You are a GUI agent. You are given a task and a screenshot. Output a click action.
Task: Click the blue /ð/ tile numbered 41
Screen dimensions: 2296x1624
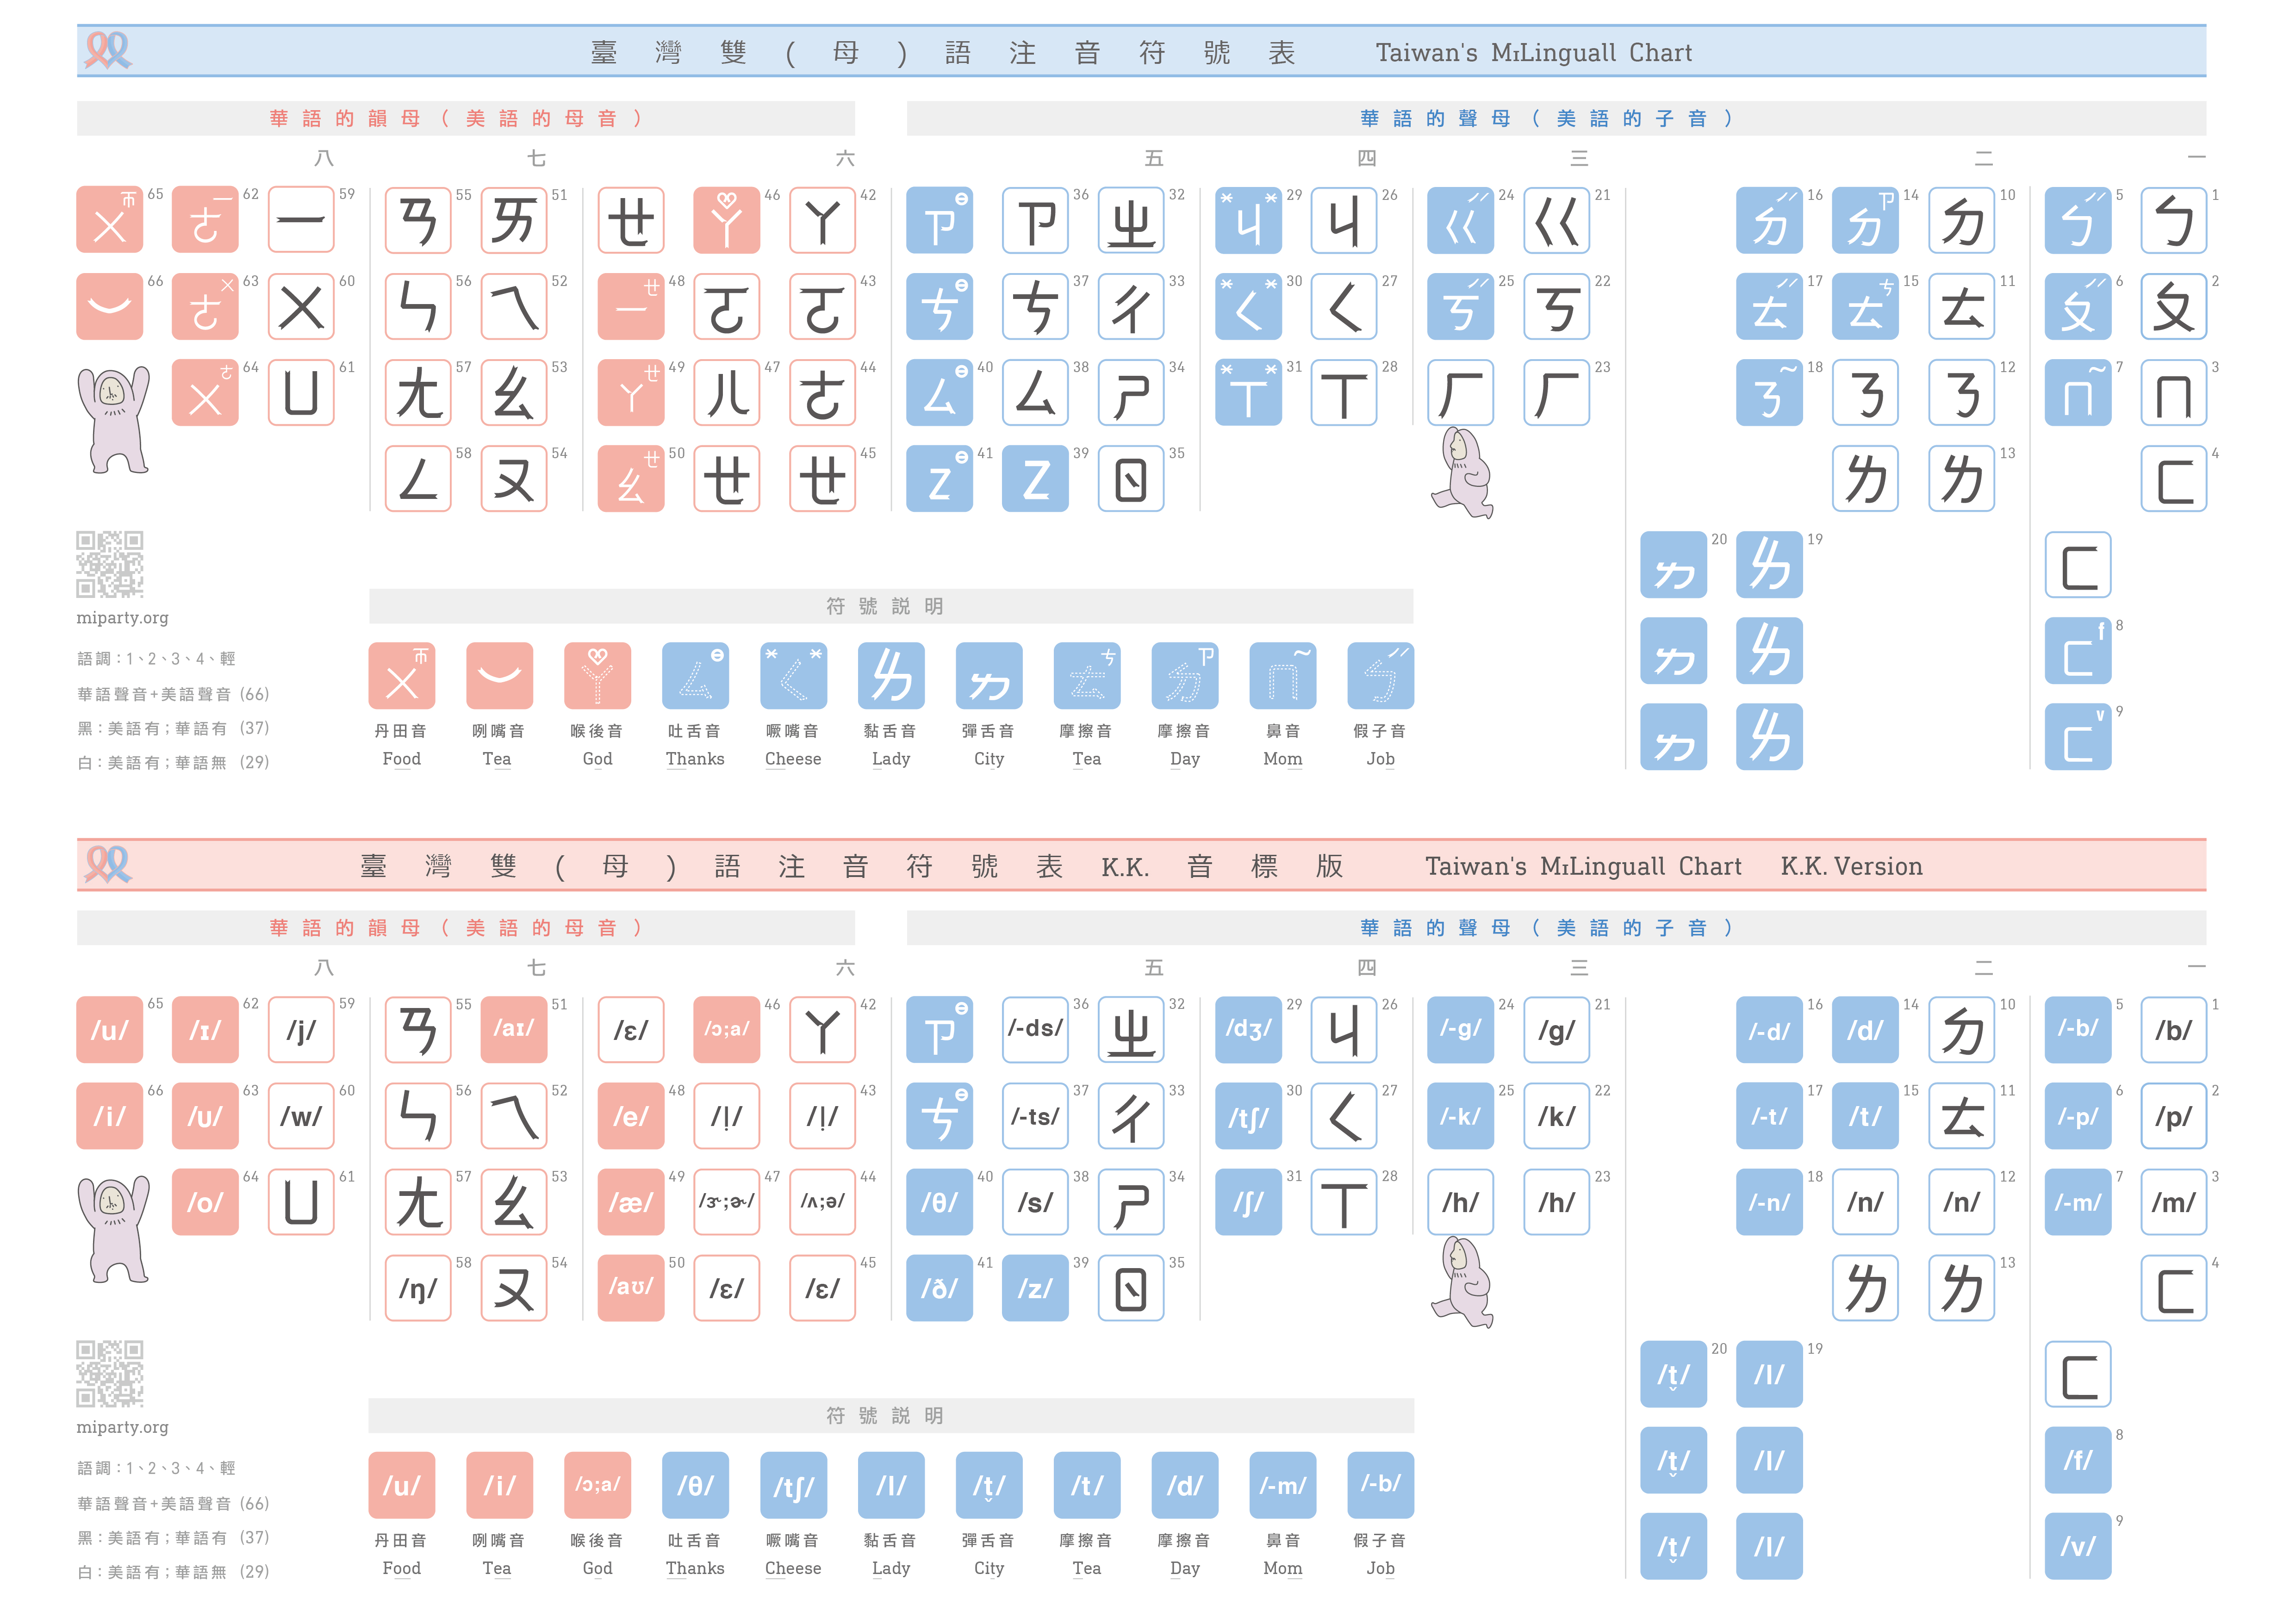pyautogui.click(x=939, y=1288)
